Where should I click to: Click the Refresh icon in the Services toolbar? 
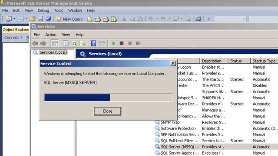pos(74,43)
